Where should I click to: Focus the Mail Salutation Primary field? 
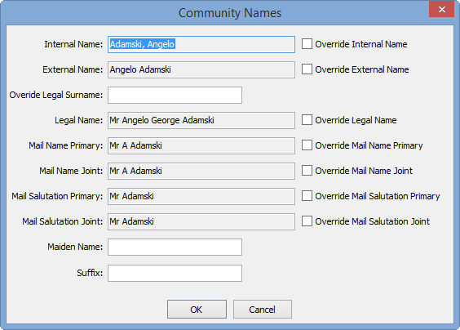201,196
